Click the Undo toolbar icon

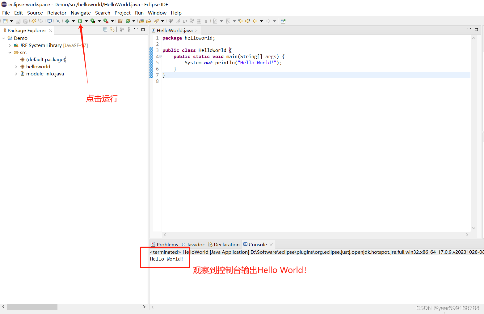33,21
